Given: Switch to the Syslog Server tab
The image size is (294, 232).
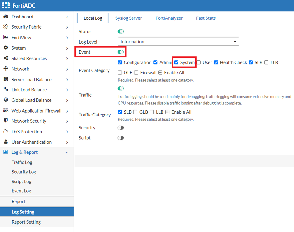Looking at the screenshot, I should tap(129, 18).
